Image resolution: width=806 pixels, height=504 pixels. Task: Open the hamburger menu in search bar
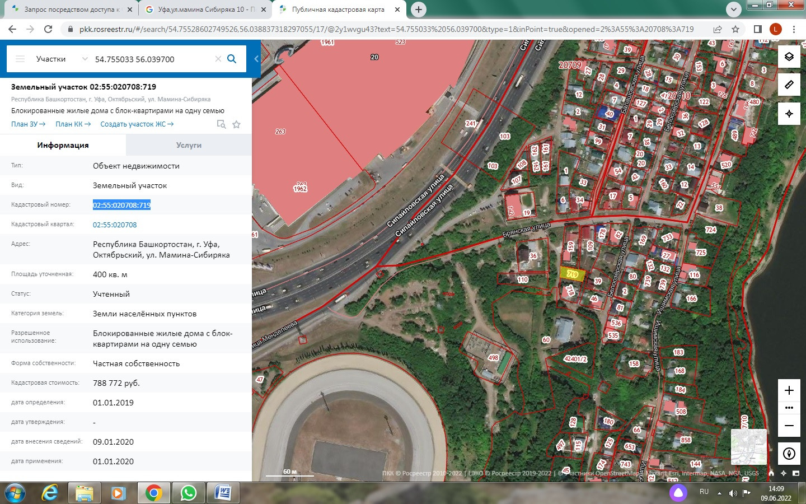click(x=20, y=59)
